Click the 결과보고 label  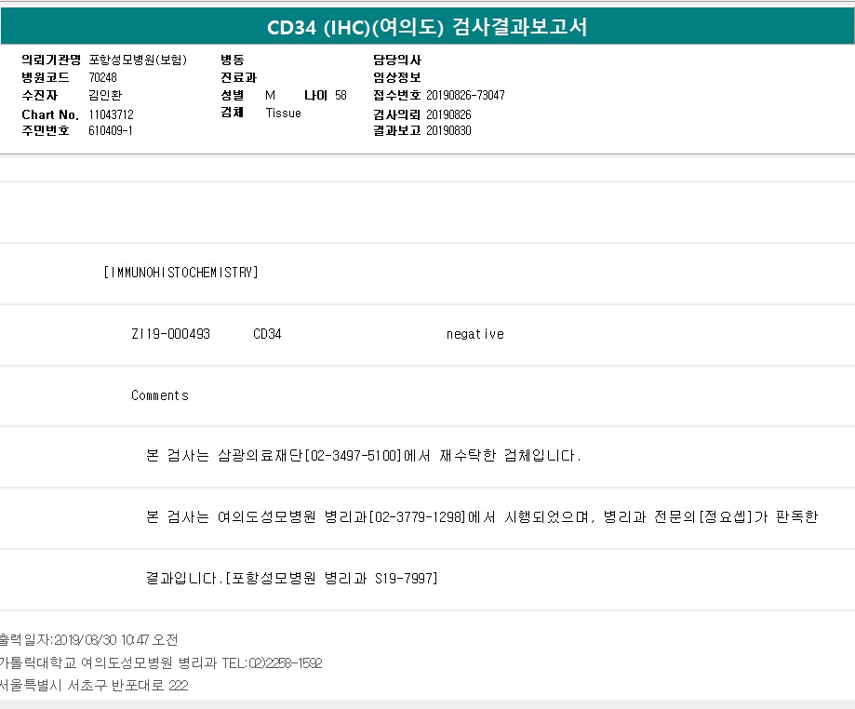397,130
